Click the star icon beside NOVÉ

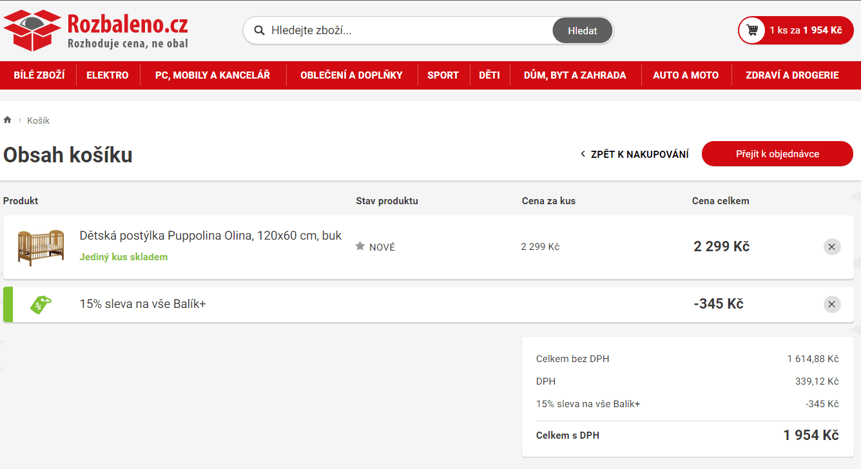tap(360, 247)
